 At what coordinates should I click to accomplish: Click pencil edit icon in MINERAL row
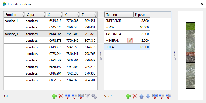(x=130, y=41)
